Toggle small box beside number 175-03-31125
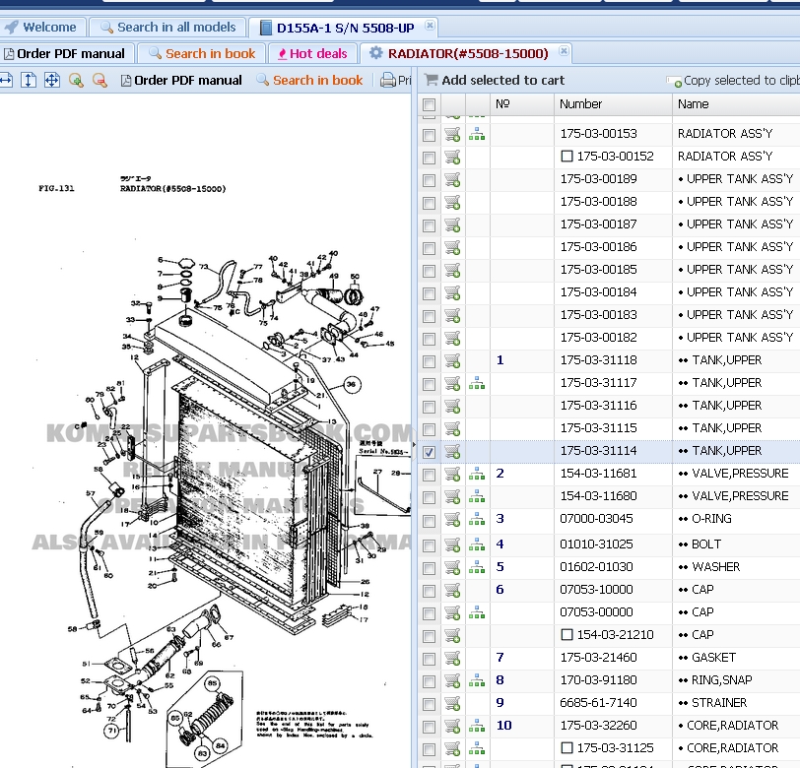This screenshot has width=800, height=768. (567, 747)
